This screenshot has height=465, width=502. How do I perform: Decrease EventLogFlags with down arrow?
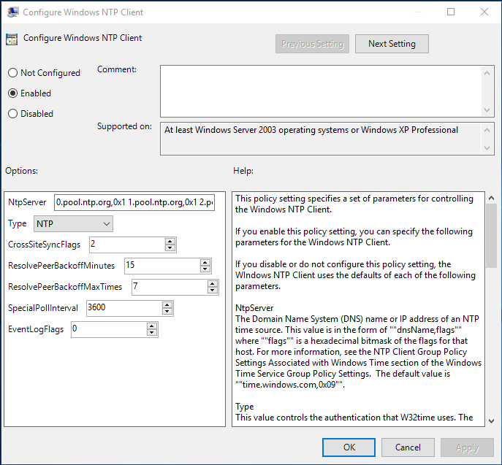pos(152,333)
